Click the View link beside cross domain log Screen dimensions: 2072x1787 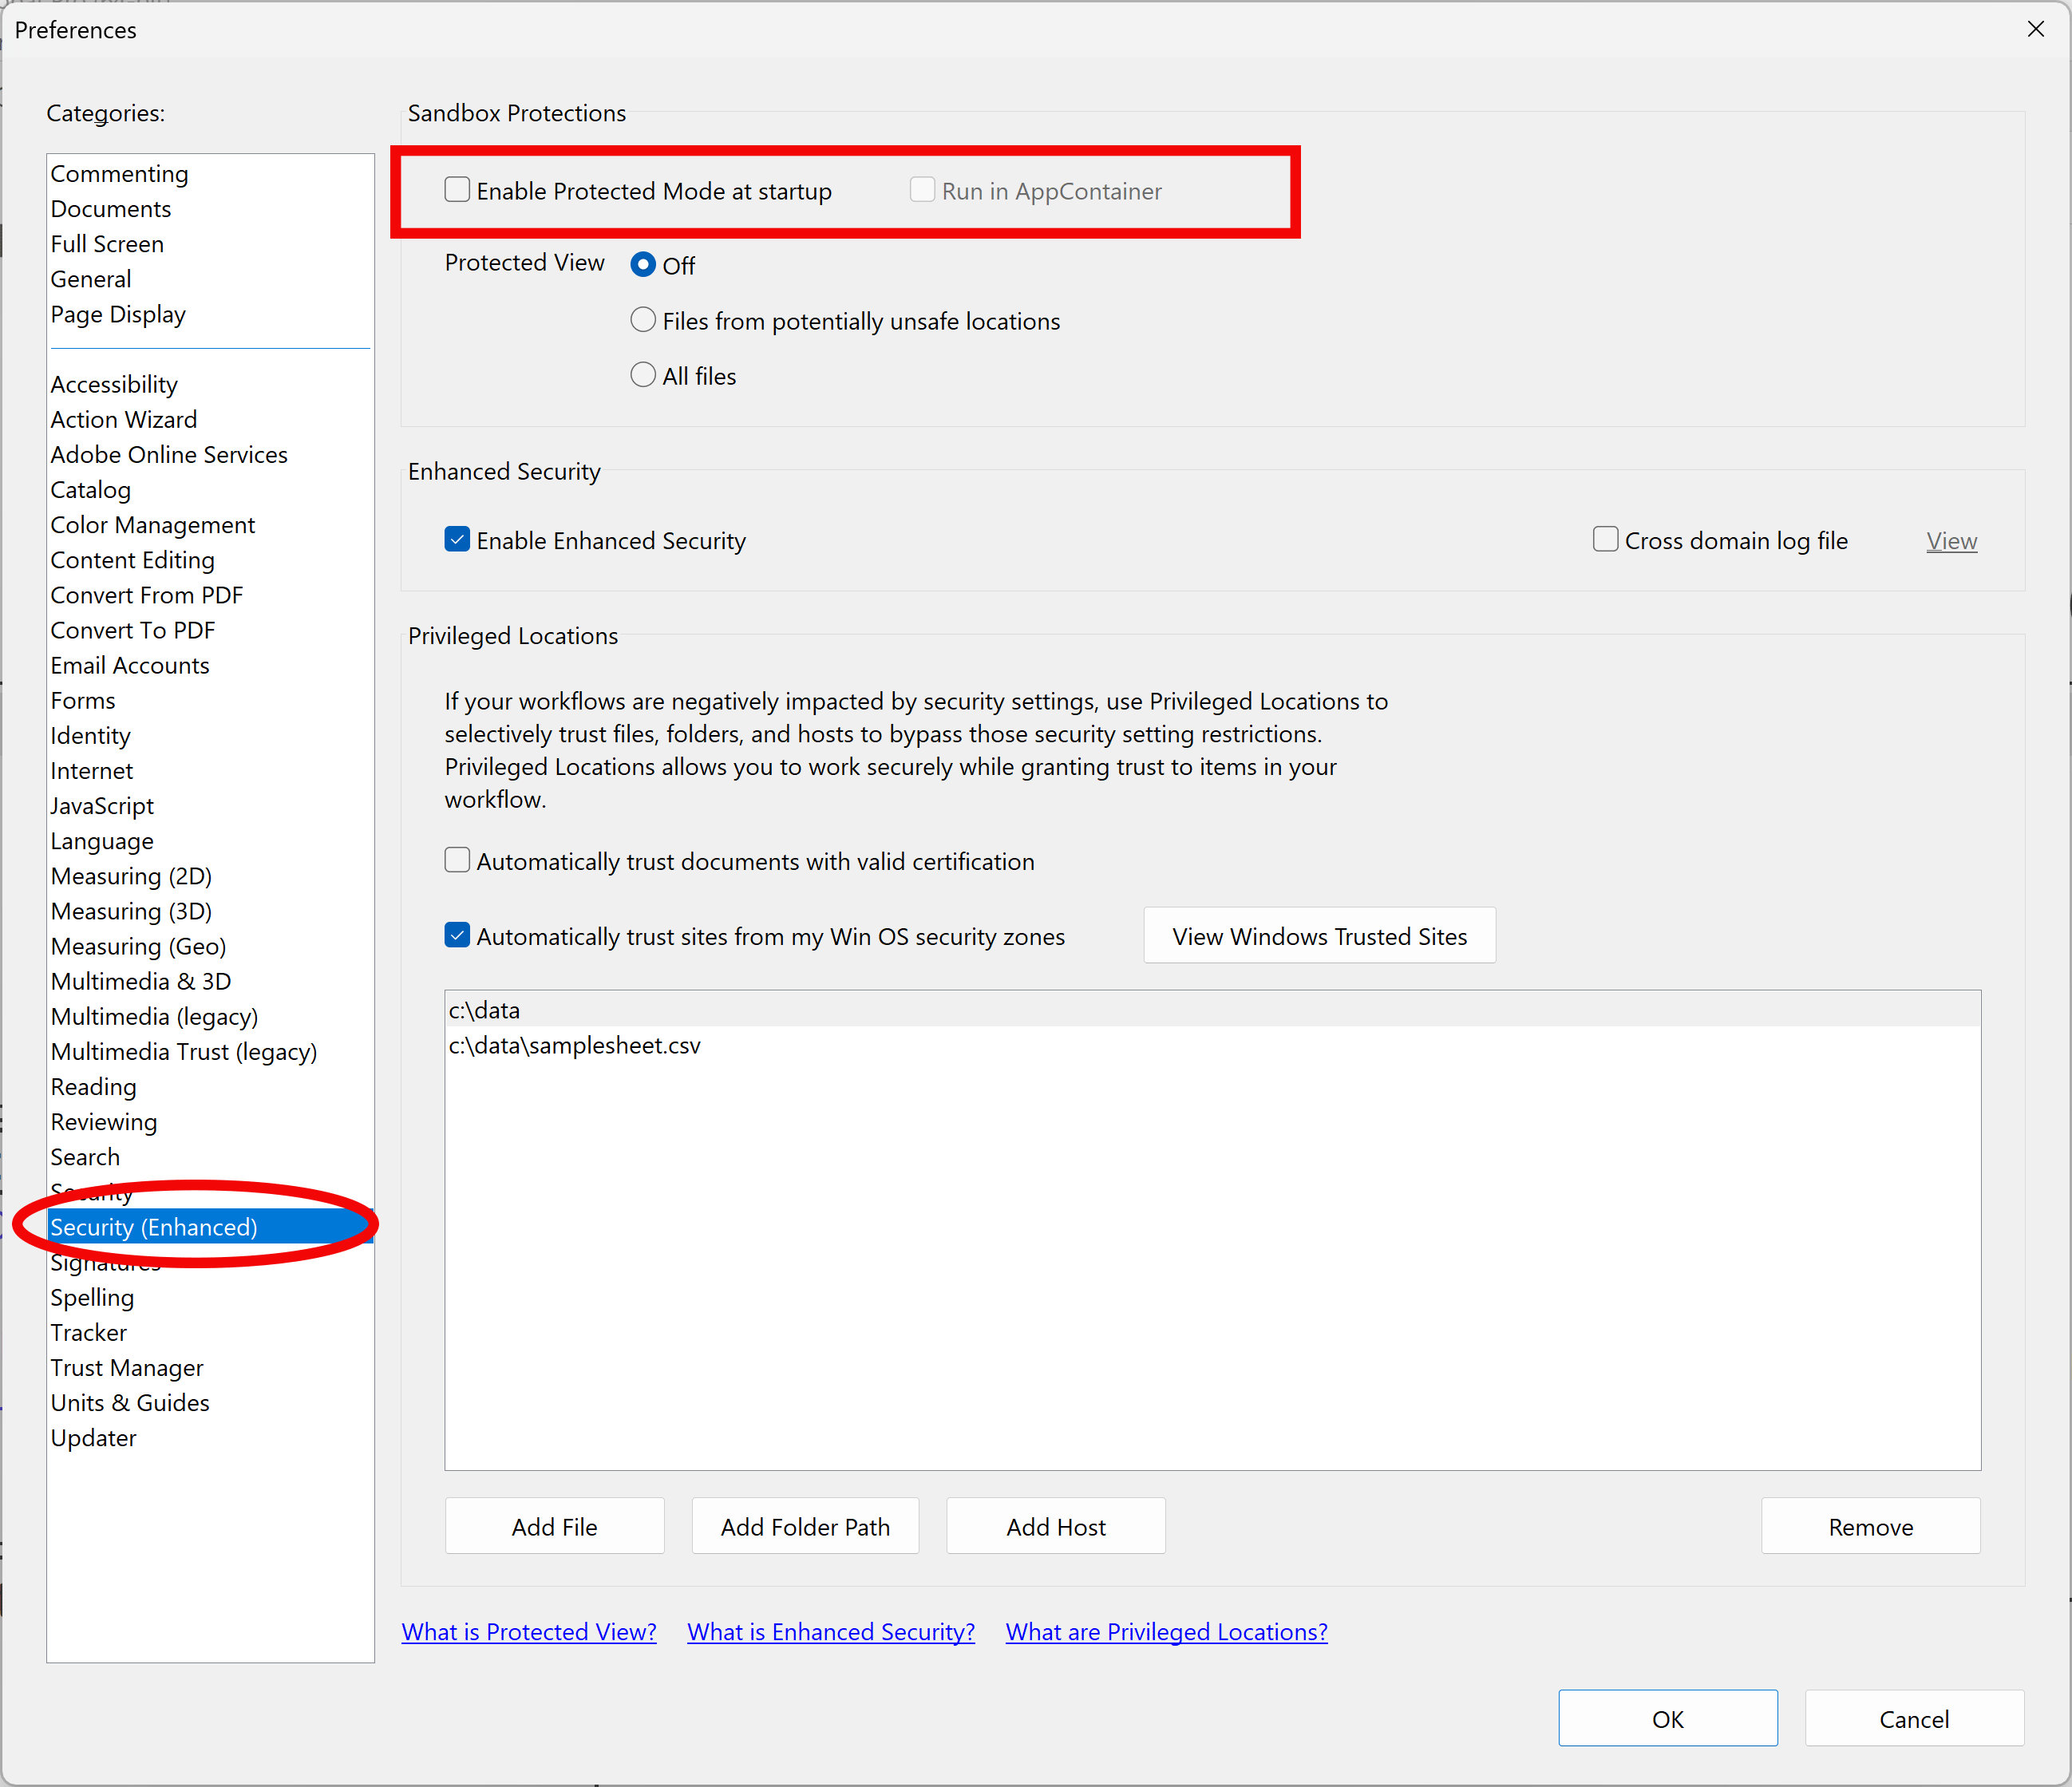pyautogui.click(x=1951, y=540)
